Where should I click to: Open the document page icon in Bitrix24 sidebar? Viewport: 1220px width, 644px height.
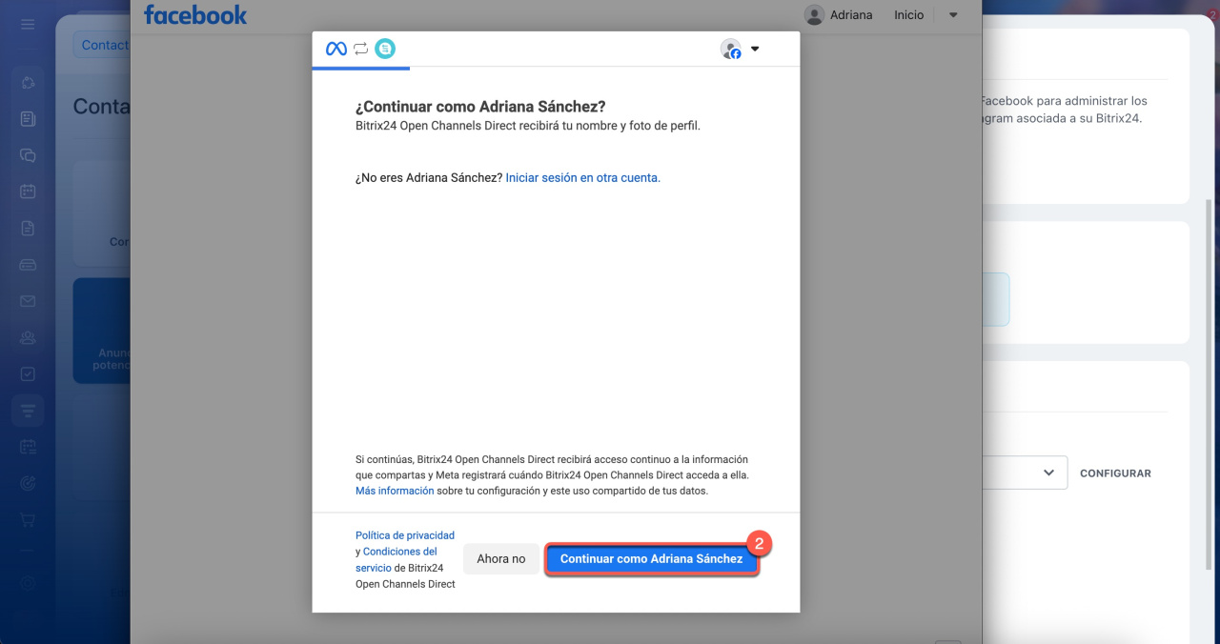click(x=28, y=229)
